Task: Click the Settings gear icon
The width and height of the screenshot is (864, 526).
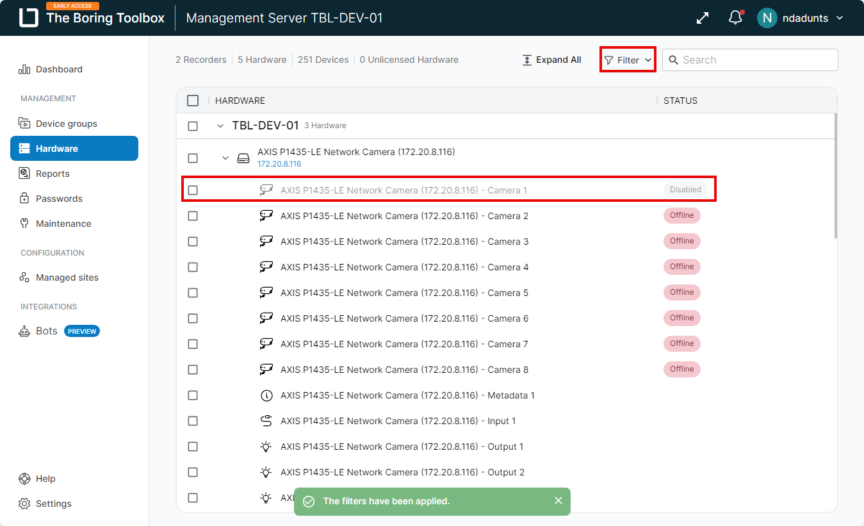Action: tap(24, 504)
